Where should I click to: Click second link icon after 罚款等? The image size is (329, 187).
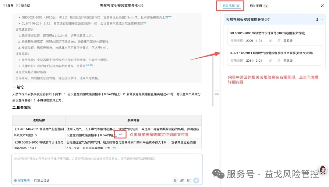pyautogui.click(x=91, y=65)
